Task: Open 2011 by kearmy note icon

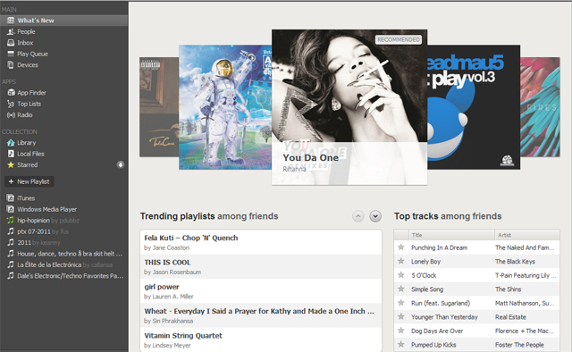Action: [x=11, y=243]
